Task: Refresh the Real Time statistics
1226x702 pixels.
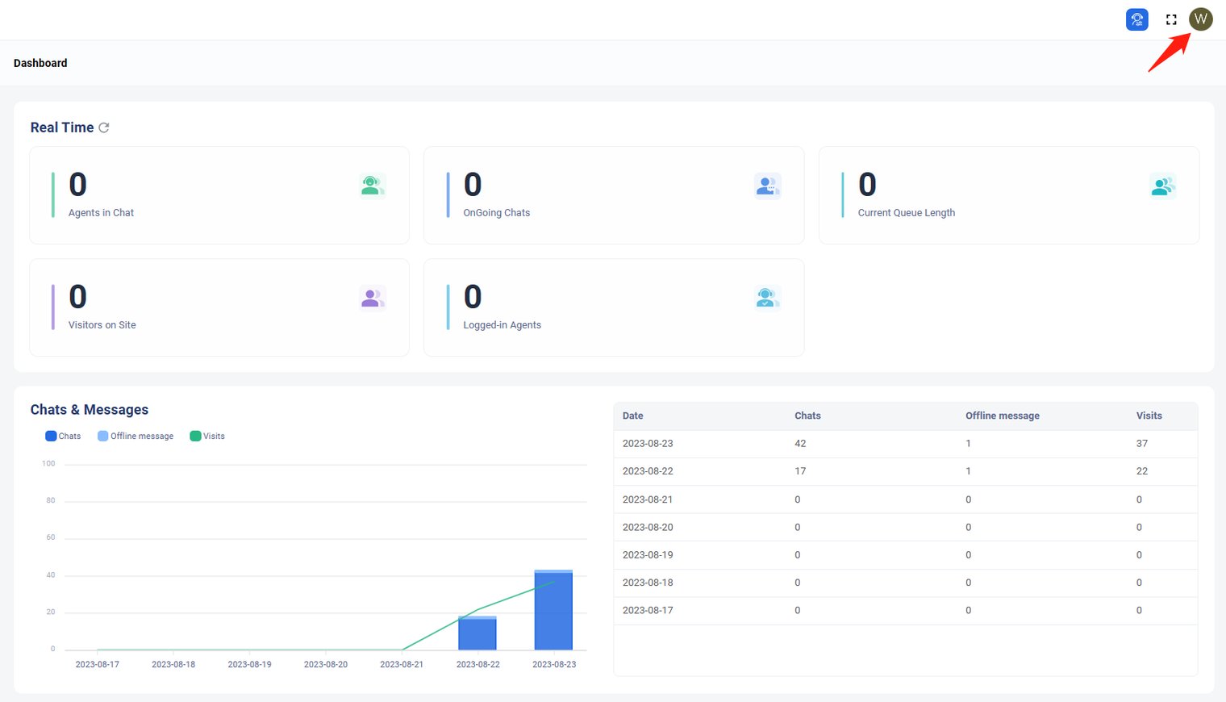Action: coord(104,127)
